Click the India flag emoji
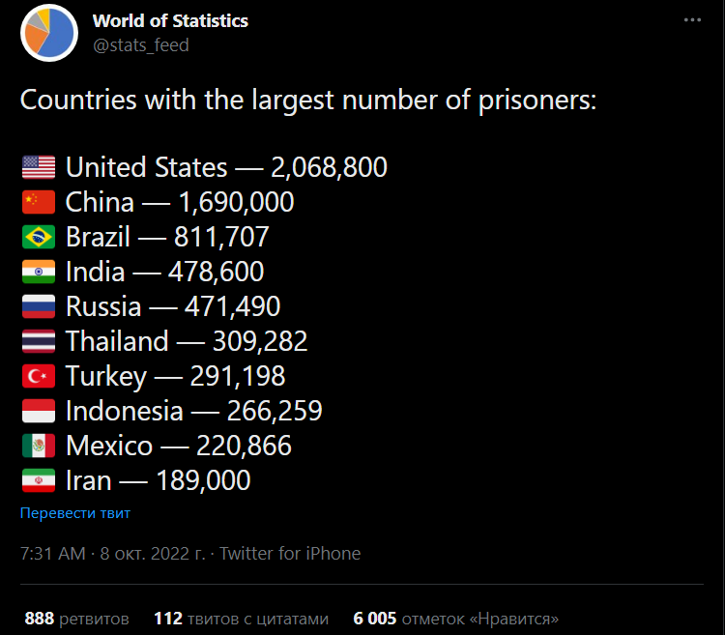Viewport: 725px width, 635px height. pyautogui.click(x=39, y=273)
